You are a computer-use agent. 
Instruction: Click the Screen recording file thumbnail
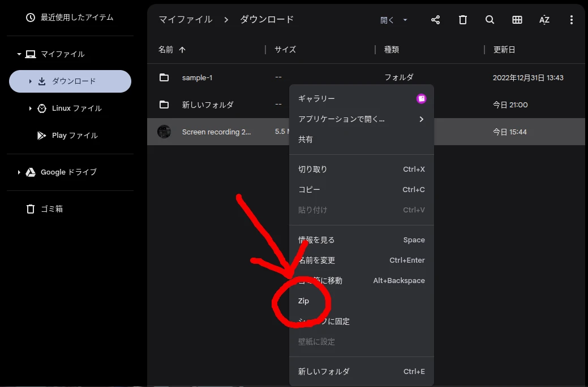[x=164, y=132]
